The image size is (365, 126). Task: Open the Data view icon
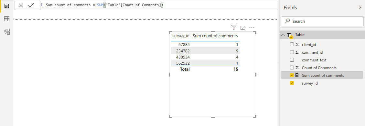pos(7,19)
